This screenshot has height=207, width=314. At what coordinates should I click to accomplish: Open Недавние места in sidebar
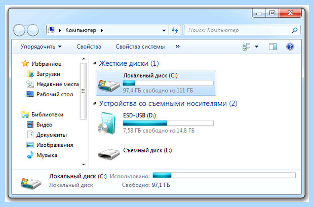[x=58, y=85]
